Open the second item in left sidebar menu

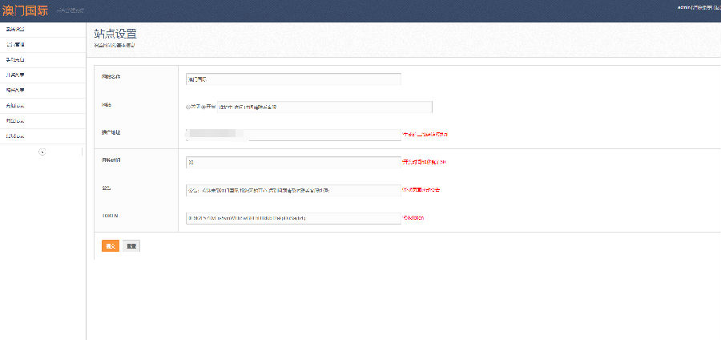(16, 44)
